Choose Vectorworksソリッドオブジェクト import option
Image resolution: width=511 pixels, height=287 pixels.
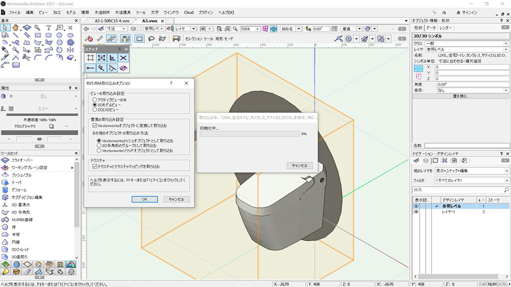pyautogui.click(x=99, y=150)
